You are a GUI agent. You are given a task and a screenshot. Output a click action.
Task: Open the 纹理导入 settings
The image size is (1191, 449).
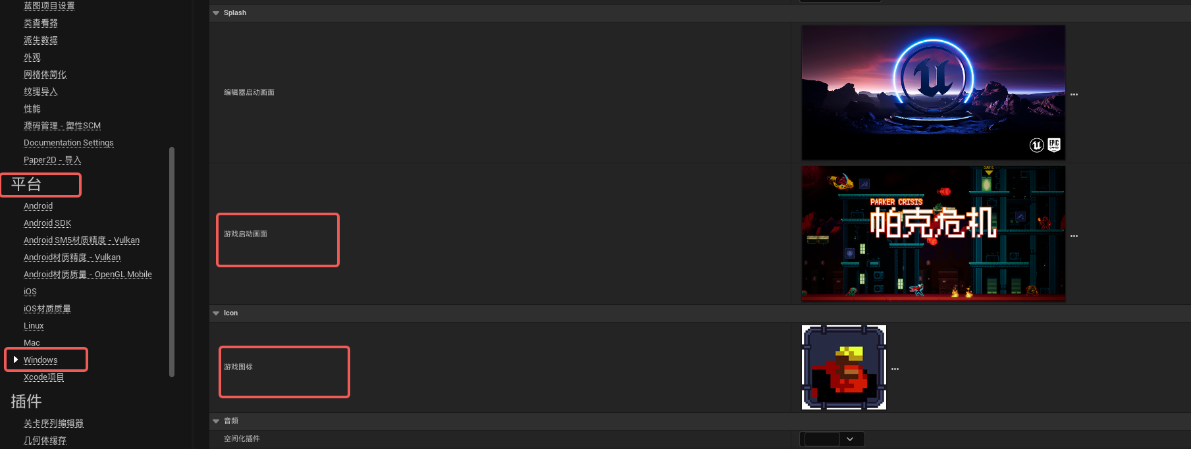pyautogui.click(x=41, y=92)
